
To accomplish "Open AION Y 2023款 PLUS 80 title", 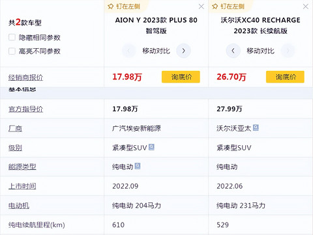I will pos(156,25).
